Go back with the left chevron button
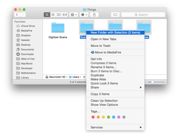Screen dimensions: 180x136 [17, 15]
